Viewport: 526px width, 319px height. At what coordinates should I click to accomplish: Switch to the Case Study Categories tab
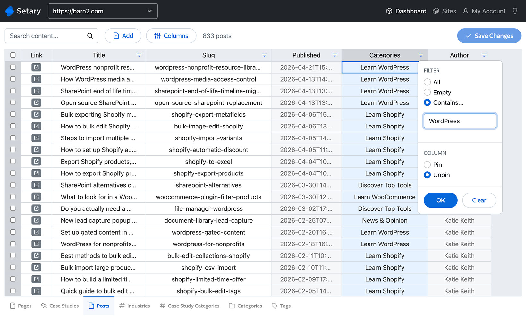(190, 306)
